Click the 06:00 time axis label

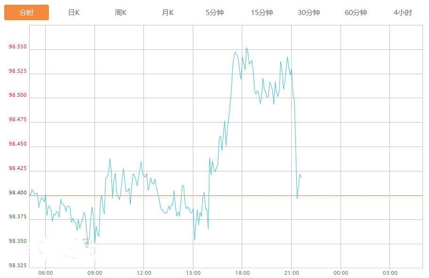click(x=46, y=273)
